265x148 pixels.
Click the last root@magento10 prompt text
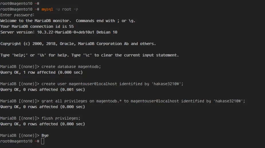[x=20, y=141]
